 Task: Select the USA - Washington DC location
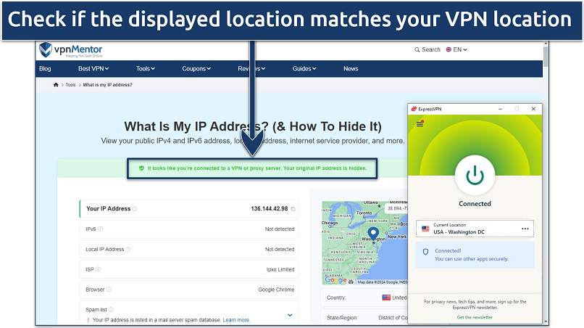point(475,229)
